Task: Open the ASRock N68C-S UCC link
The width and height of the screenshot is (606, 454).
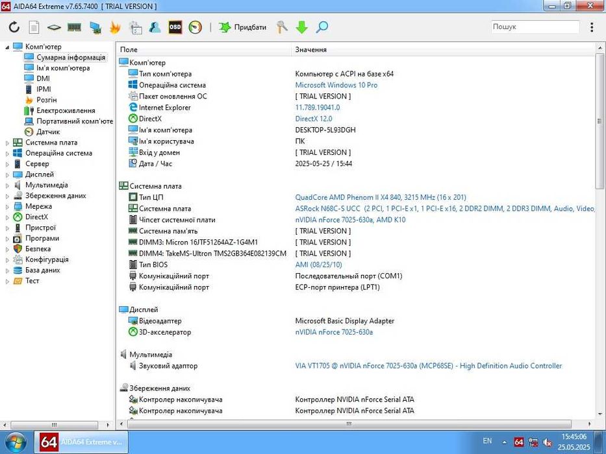Action: pyautogui.click(x=445, y=208)
